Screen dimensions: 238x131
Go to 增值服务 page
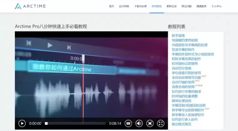201,6
